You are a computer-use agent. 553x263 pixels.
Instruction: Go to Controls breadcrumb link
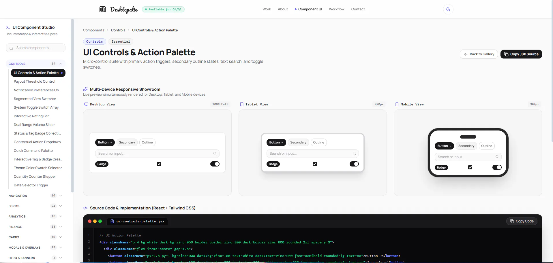point(118,30)
